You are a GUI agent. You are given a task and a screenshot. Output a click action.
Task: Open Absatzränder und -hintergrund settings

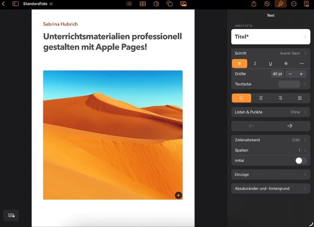[270, 188]
